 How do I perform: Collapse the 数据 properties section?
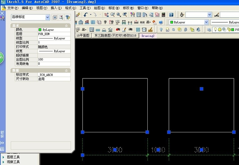point(66,71)
